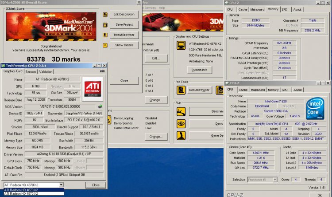Open the Help menu in 3DMark Pro window

click(x=162, y=8)
